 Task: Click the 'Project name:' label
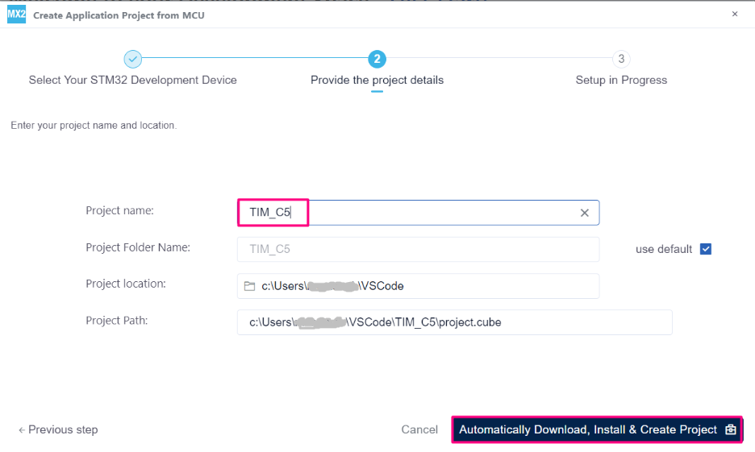click(120, 210)
